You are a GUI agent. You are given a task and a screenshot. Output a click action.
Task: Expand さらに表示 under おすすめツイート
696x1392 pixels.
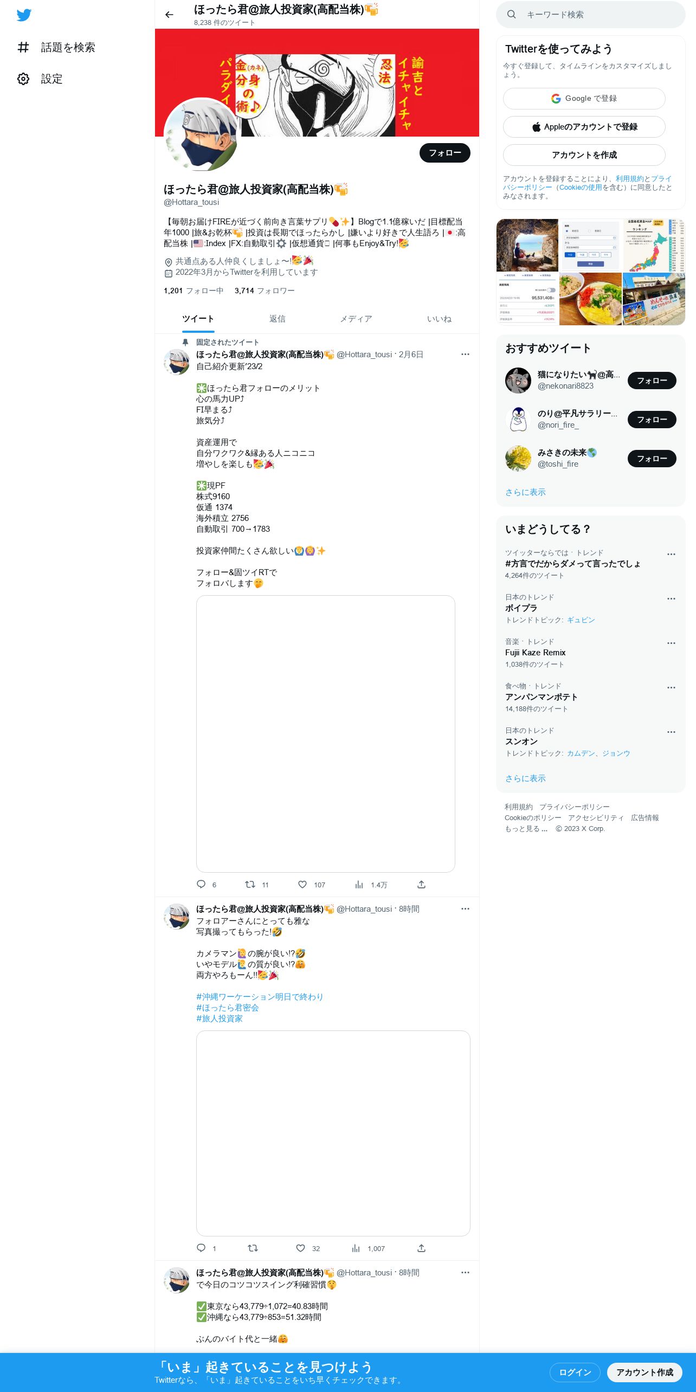[x=525, y=492]
